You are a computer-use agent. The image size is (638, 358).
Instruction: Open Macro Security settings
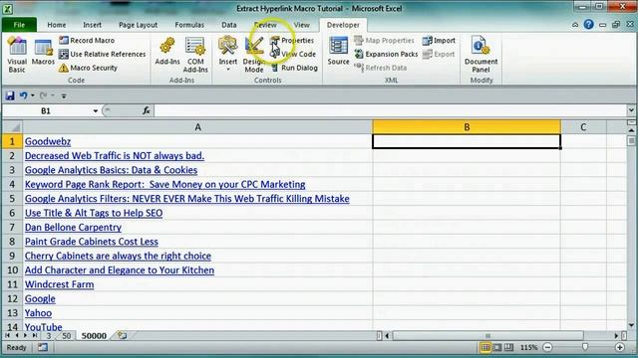pos(89,68)
